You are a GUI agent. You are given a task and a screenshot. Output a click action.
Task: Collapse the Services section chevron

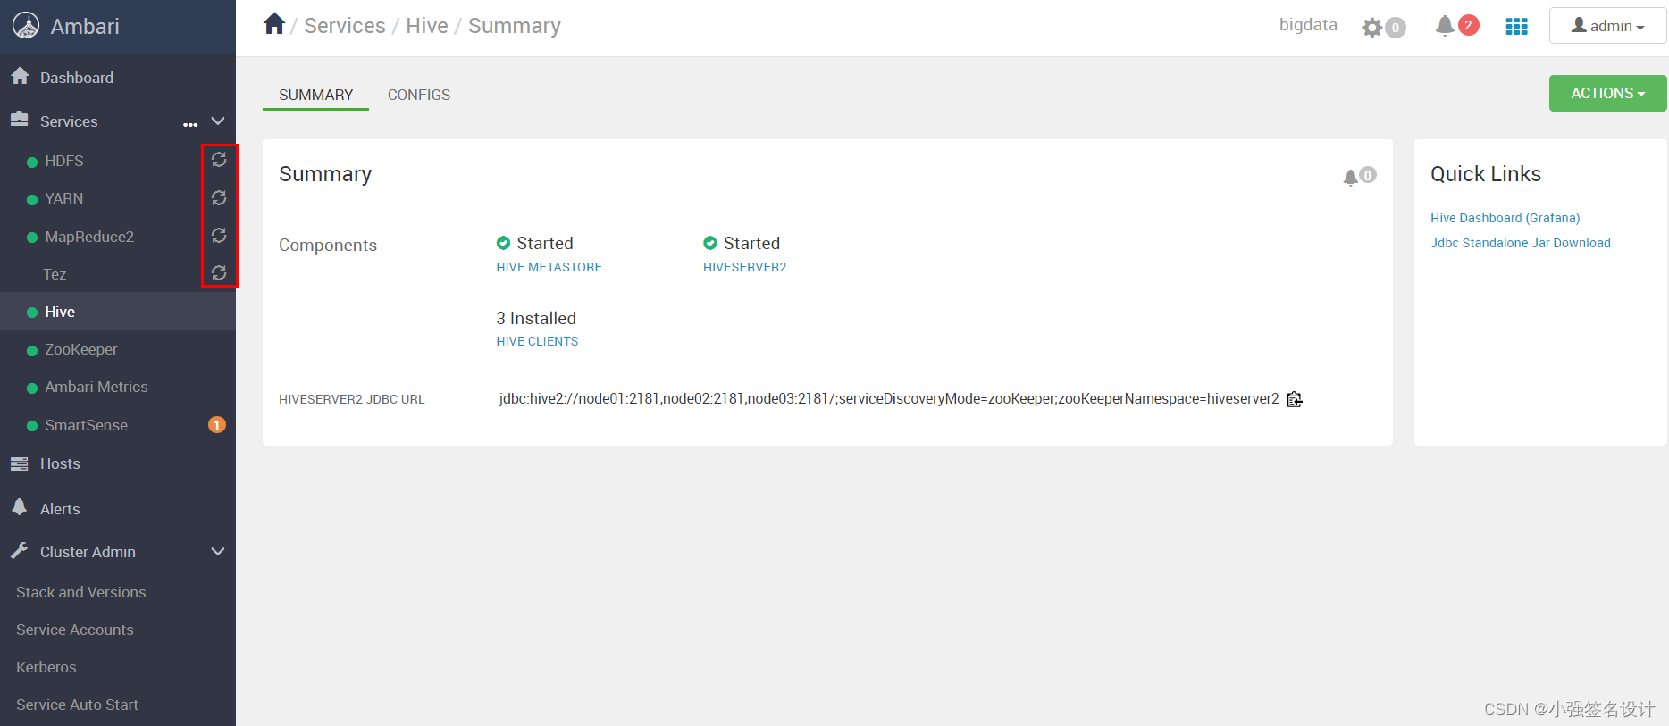pyautogui.click(x=218, y=121)
